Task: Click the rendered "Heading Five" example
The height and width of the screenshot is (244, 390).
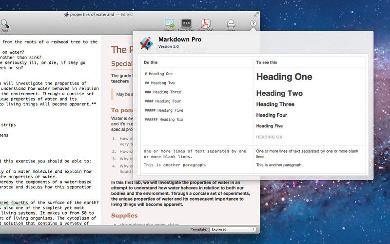Action: point(270,126)
